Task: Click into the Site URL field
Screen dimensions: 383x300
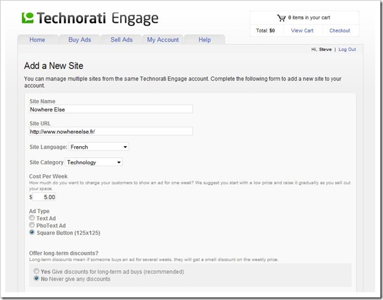Action: point(111,131)
